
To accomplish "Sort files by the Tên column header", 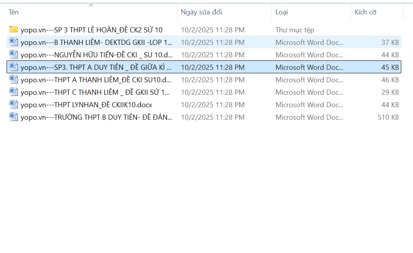I will point(14,12).
